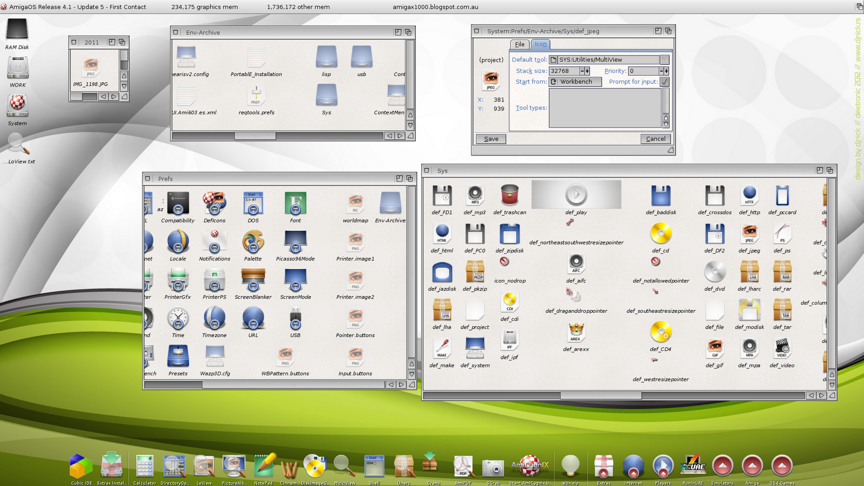864x486 pixels.
Task: Select the def_baddisk floppy icon
Action: (x=661, y=195)
